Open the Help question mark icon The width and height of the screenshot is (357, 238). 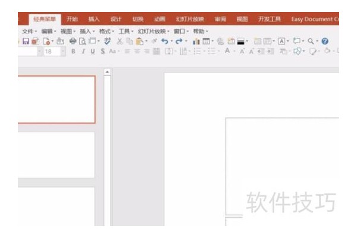(x=325, y=41)
